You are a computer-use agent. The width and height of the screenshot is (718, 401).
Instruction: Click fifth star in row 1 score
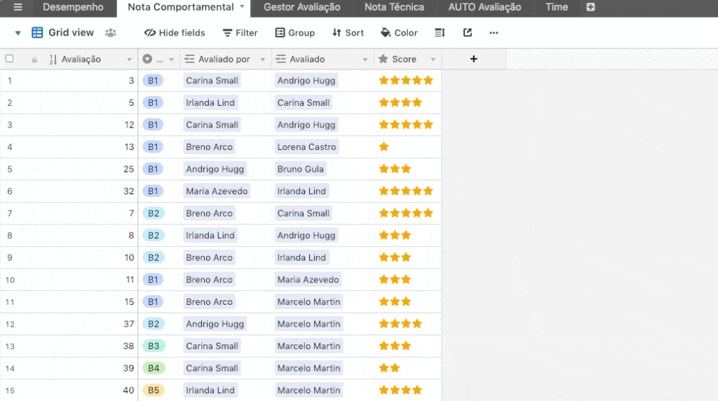coord(428,80)
